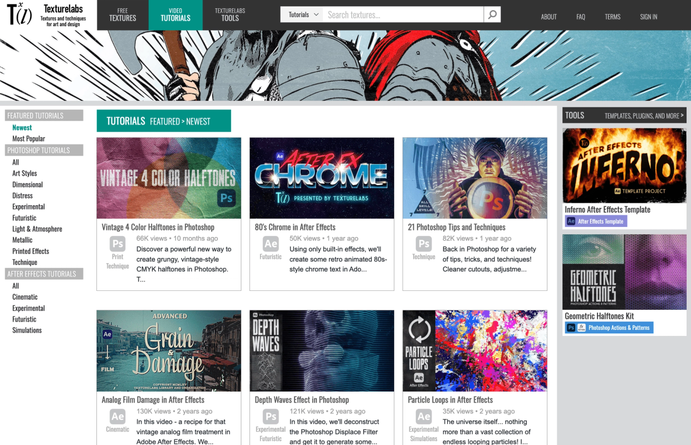Select Most Popular featured tutorials
Screen dimensions: 691x445
(x=28, y=139)
